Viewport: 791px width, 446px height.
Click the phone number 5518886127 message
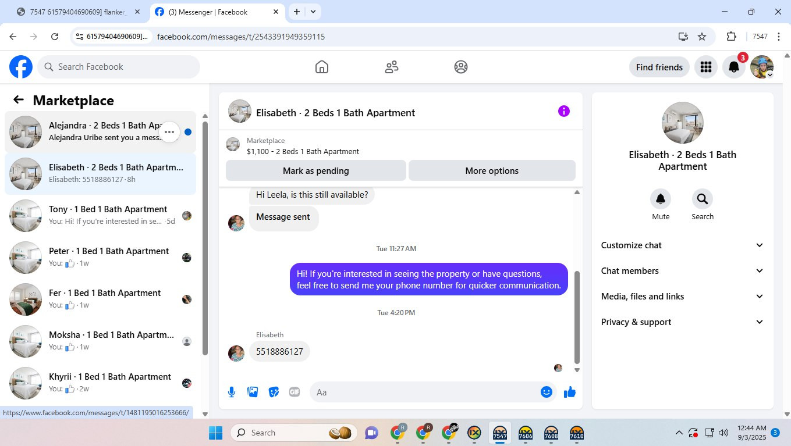tap(279, 352)
